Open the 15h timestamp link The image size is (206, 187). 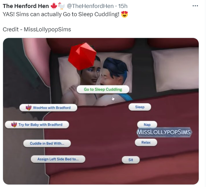pyautogui.click(x=123, y=6)
